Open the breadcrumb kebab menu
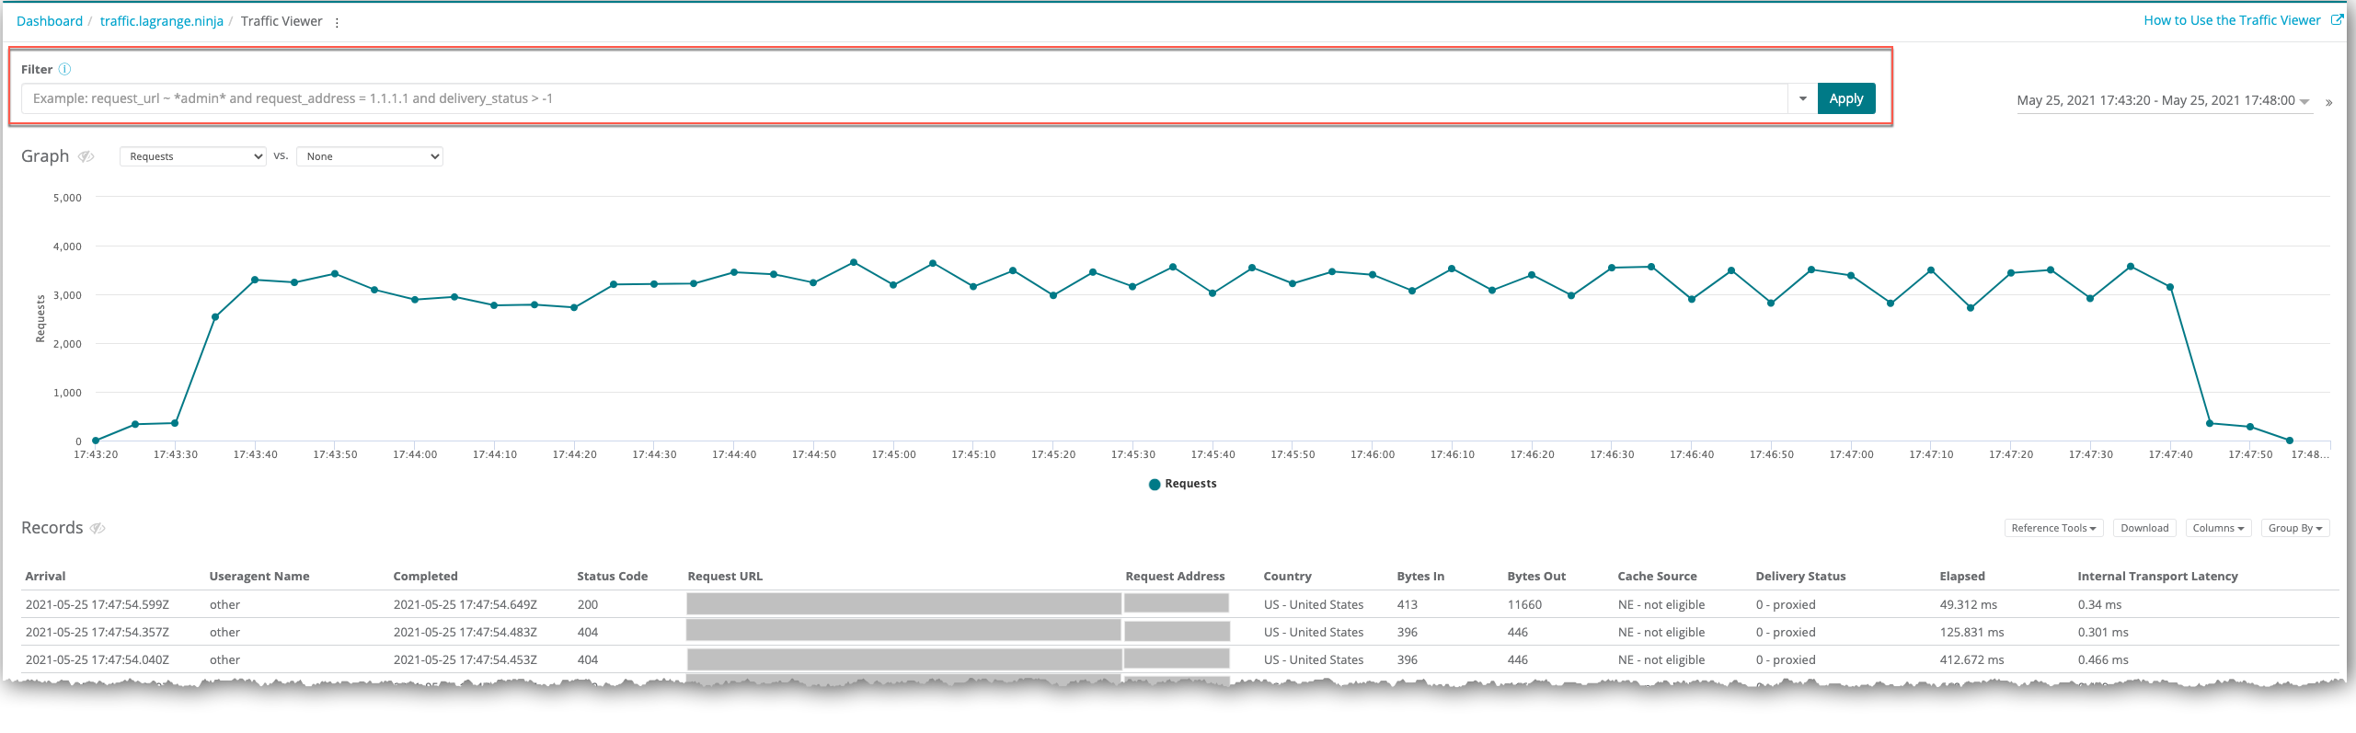Viewport: 2356px width, 733px height. pos(337,22)
